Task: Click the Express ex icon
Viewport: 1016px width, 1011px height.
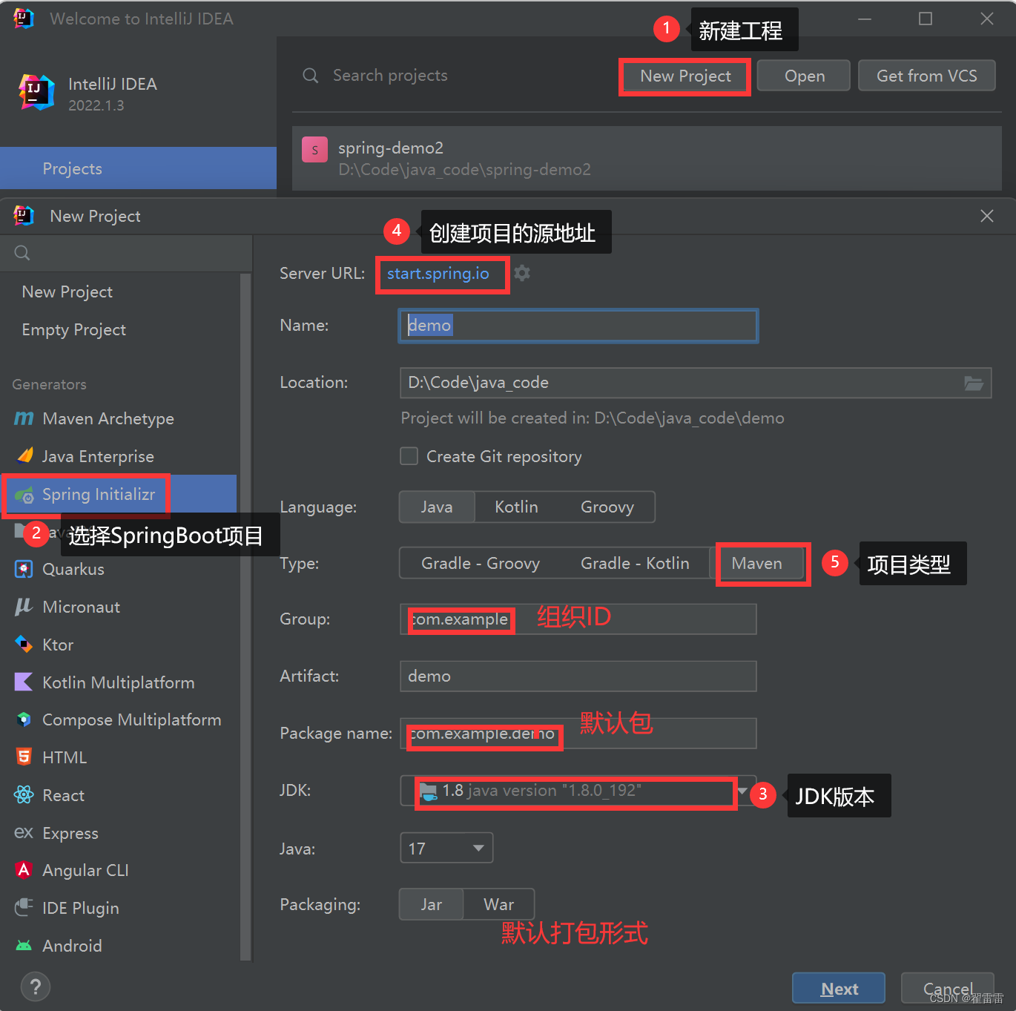Action: coord(24,833)
